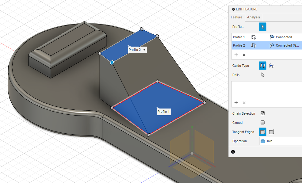
Task: Switch to the Analysis tab
Action: tap(254, 17)
